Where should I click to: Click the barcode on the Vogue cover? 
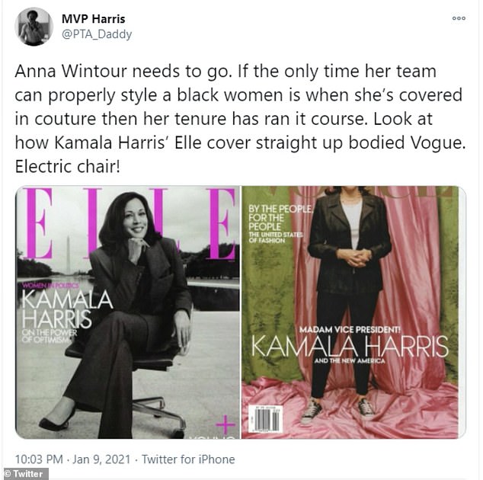pos(266,420)
